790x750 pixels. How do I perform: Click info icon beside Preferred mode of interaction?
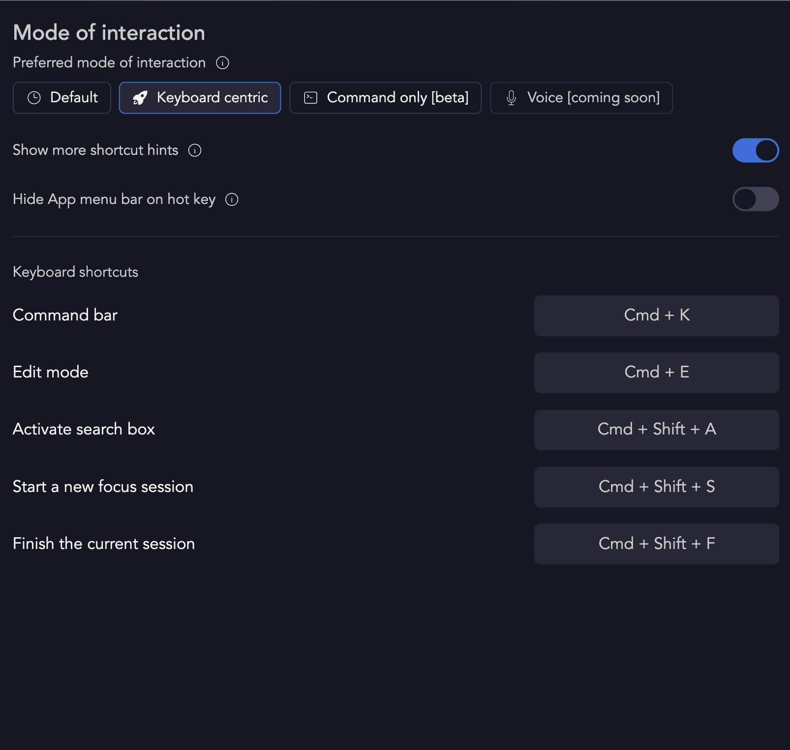point(222,63)
